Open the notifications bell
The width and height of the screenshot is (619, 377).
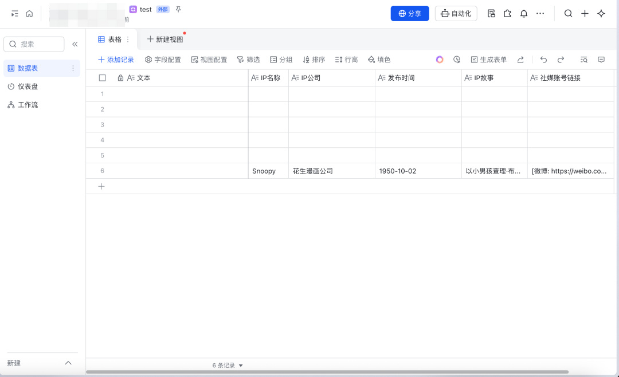[x=523, y=13]
